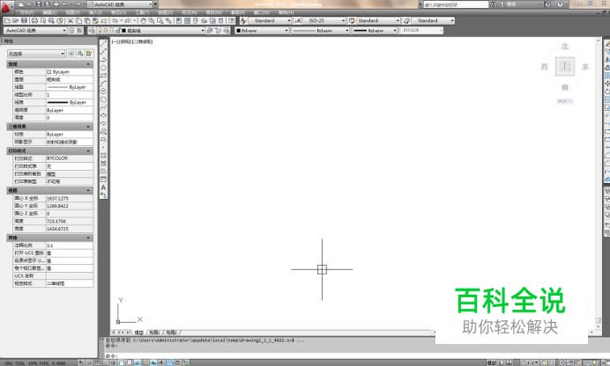Toggle the PICKADD button in Properties panel

pyautogui.click(x=71, y=54)
